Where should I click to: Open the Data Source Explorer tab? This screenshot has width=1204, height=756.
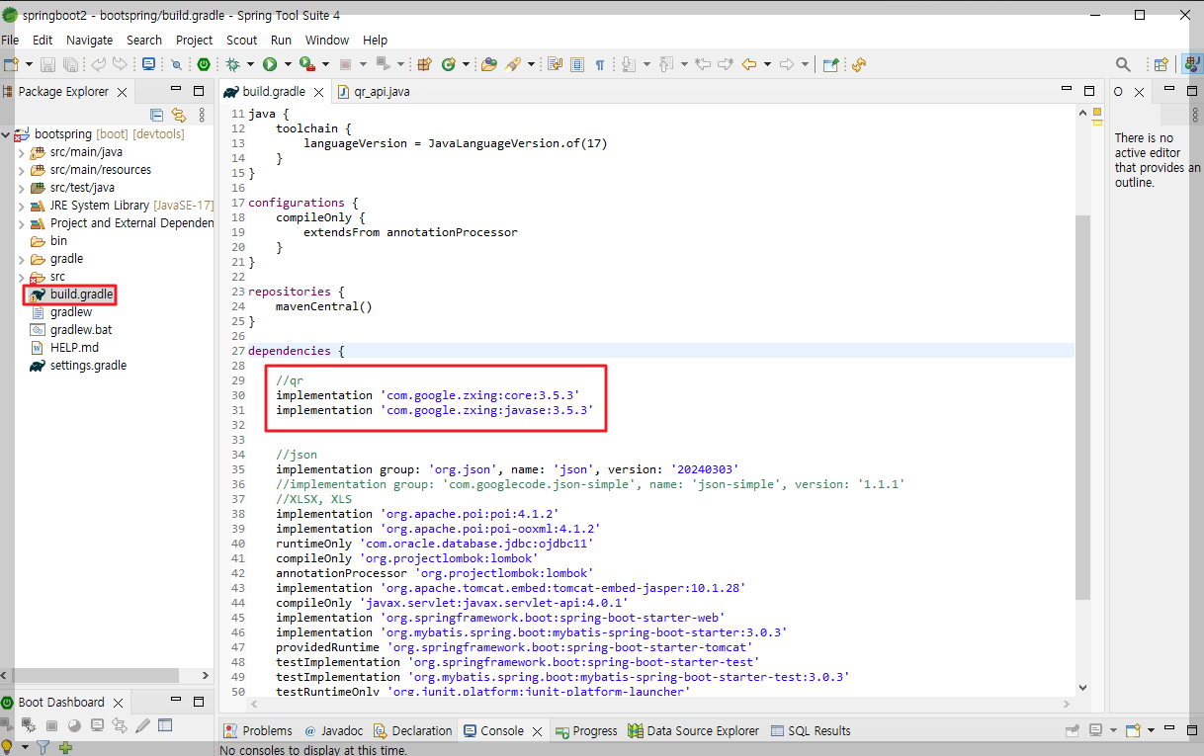(693, 731)
